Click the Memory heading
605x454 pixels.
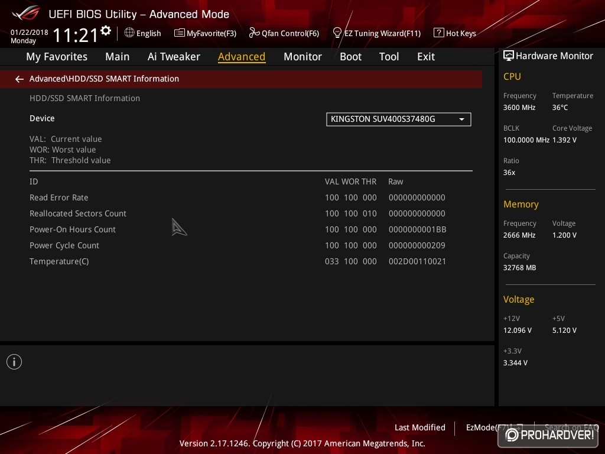point(521,204)
